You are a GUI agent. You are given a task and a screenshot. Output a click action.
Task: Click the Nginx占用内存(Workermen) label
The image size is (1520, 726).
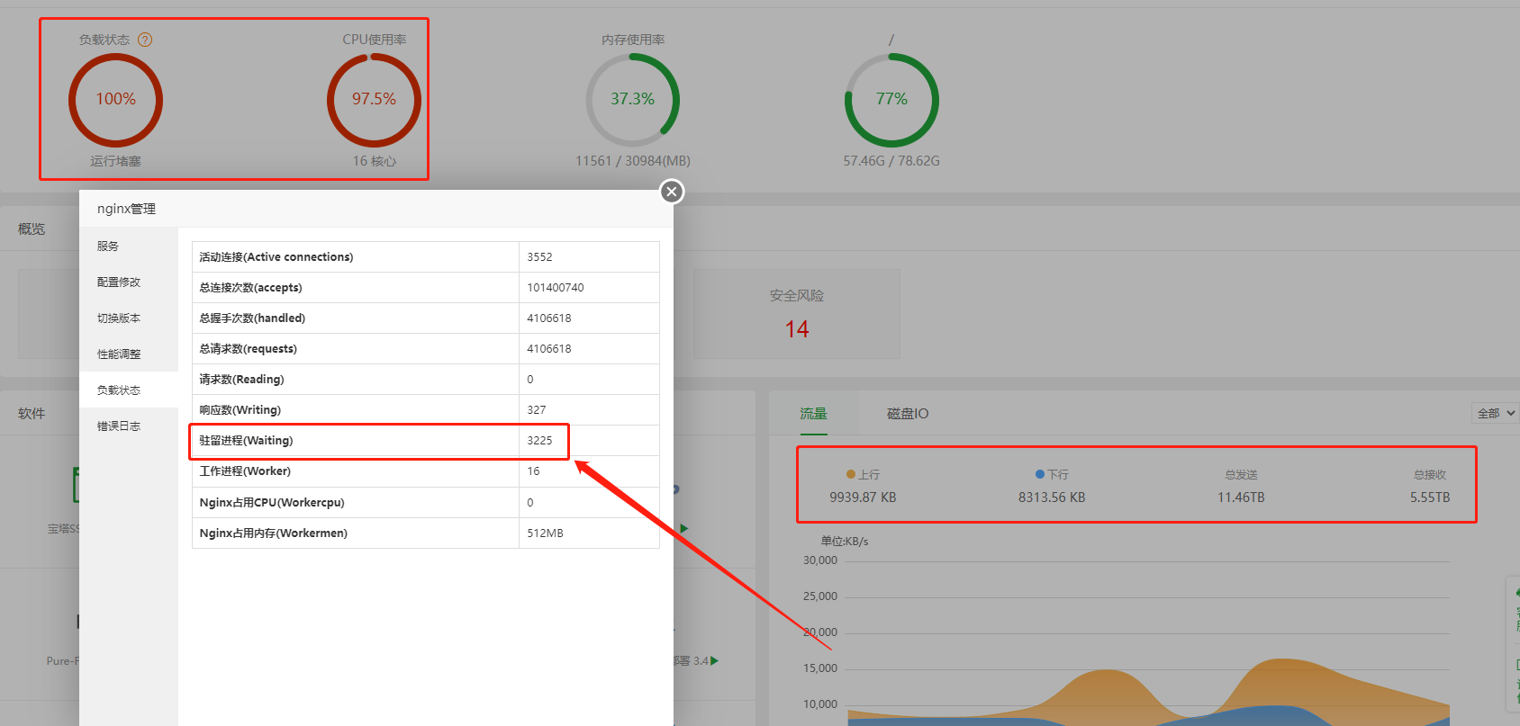[x=274, y=533]
